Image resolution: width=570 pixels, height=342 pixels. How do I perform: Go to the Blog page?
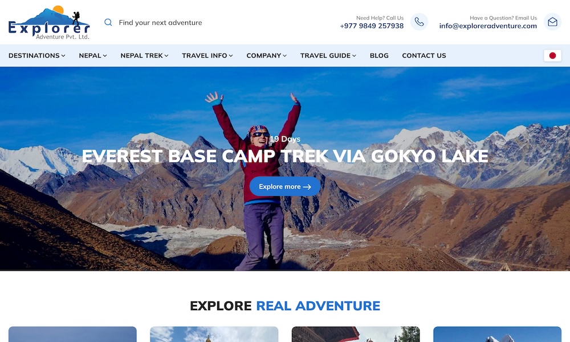coord(379,56)
